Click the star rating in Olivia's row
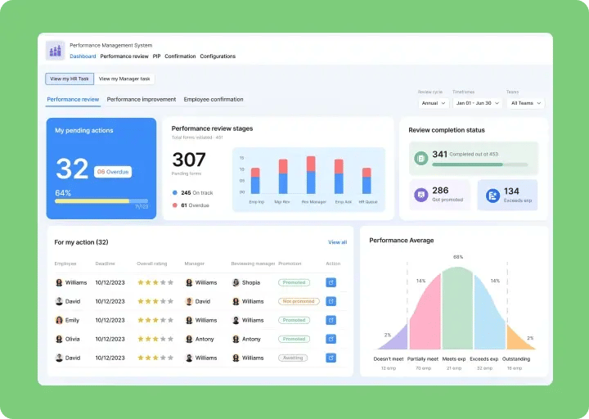The width and height of the screenshot is (589, 419). 155,339
